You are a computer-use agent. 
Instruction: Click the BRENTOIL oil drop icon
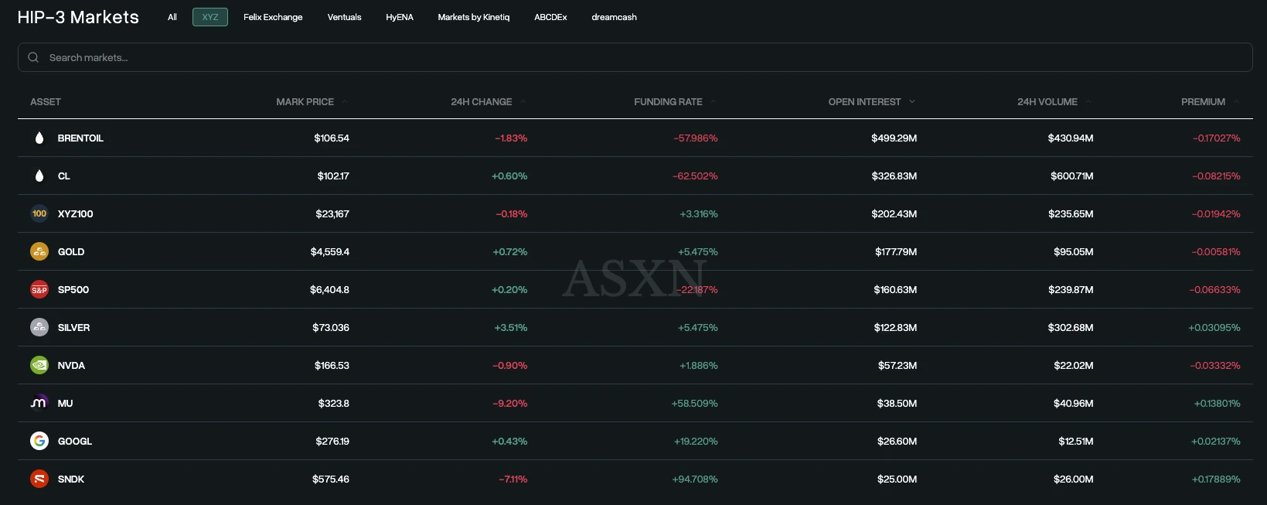pyautogui.click(x=39, y=138)
